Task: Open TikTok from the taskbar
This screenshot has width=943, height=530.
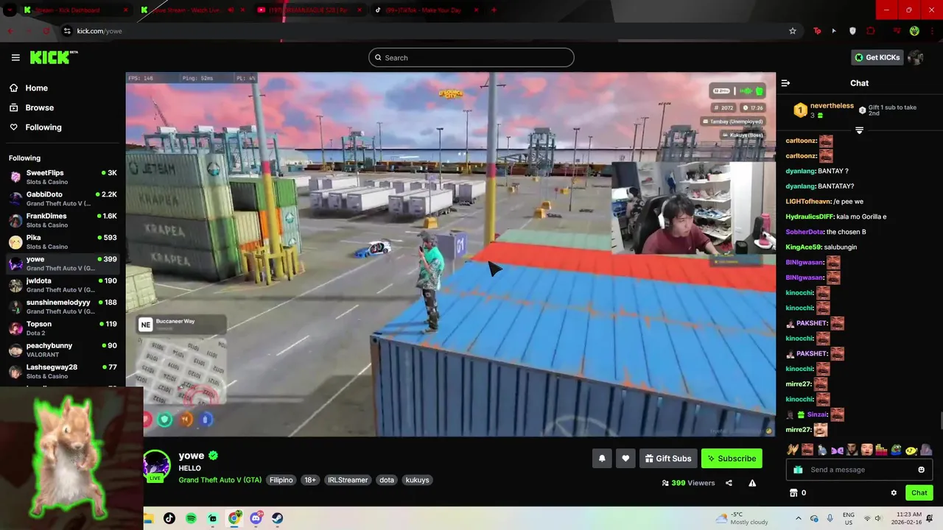Action: 169,518
